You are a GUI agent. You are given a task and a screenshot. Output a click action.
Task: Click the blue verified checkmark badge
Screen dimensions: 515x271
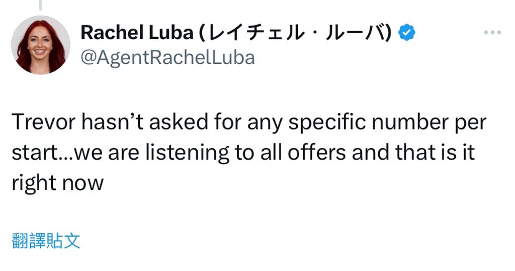tap(407, 33)
